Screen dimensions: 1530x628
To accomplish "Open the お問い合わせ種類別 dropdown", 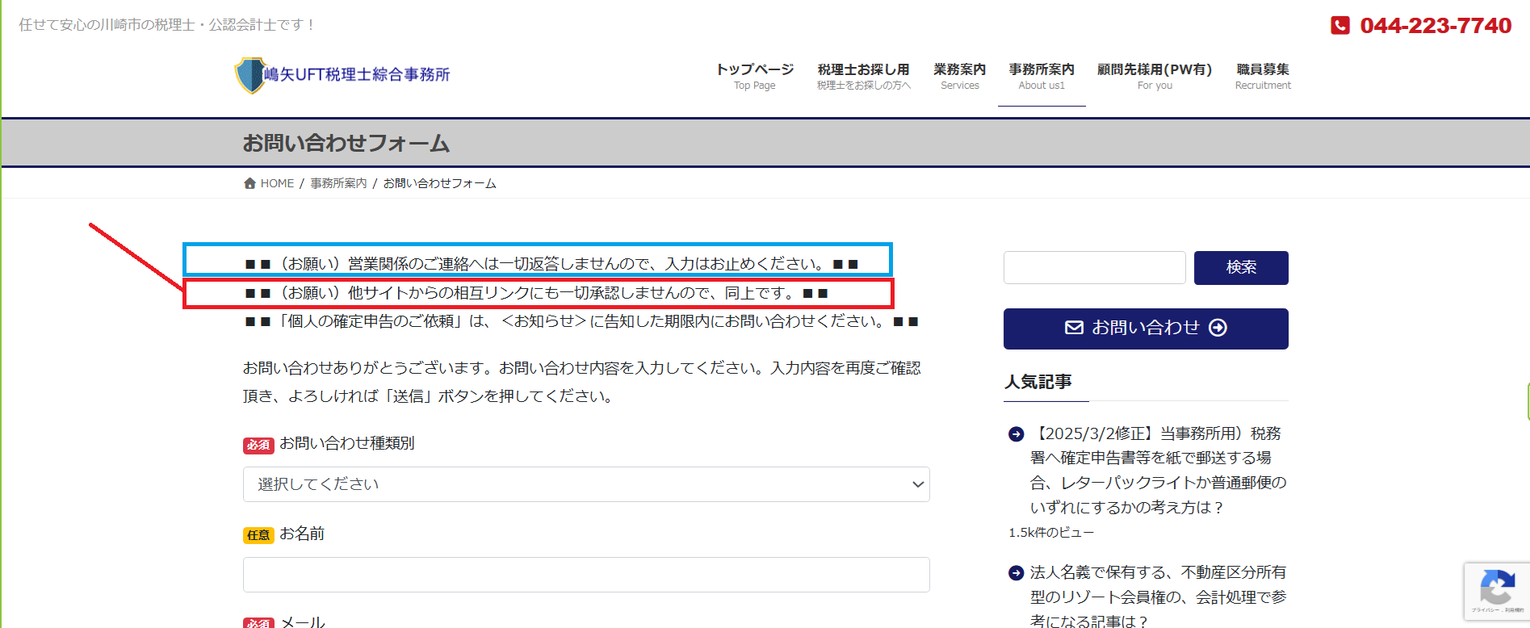I will point(585,484).
